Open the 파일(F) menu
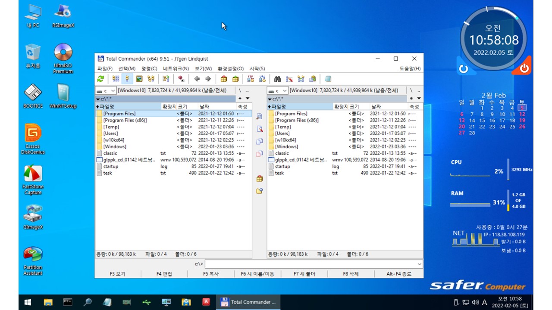 click(105, 68)
